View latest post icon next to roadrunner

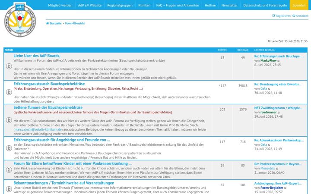279,113
